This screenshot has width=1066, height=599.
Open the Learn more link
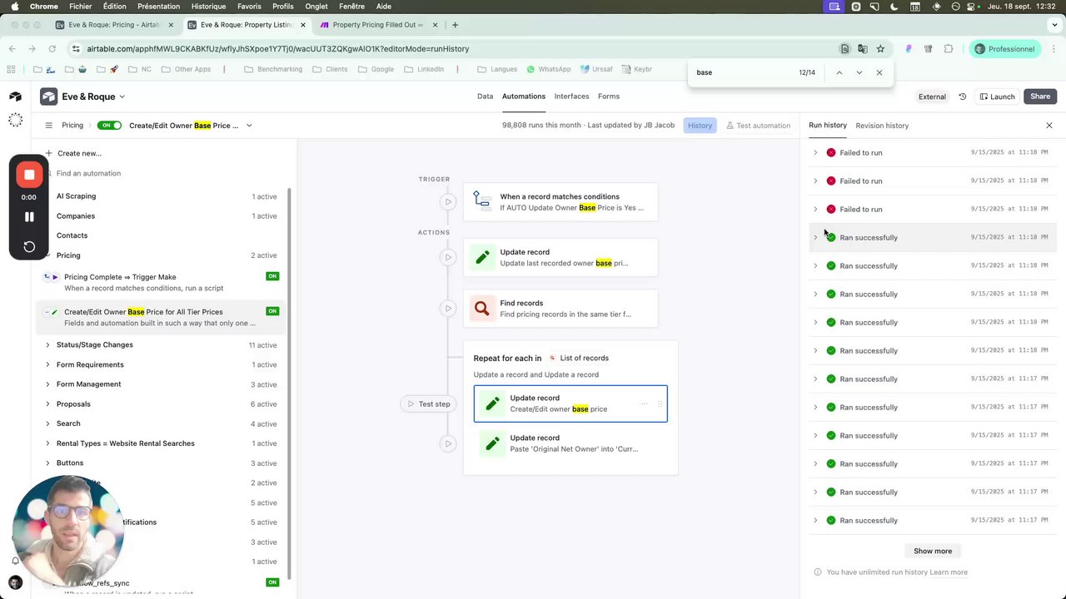(949, 572)
